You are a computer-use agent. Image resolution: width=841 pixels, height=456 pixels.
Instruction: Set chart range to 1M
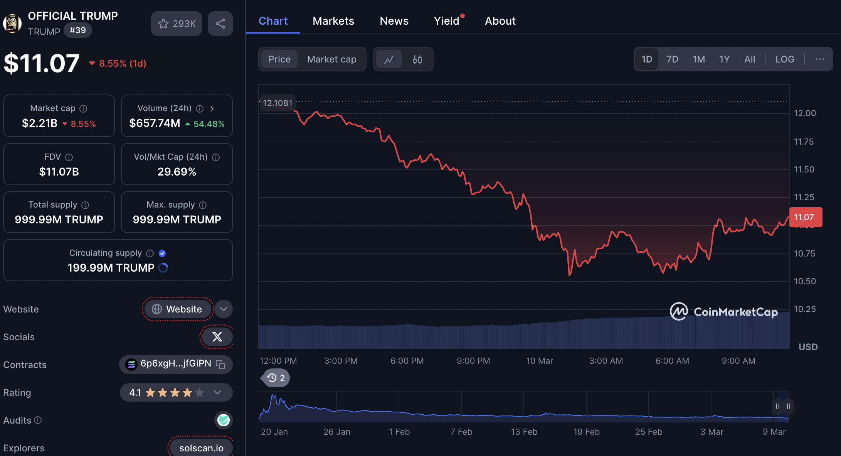click(698, 59)
